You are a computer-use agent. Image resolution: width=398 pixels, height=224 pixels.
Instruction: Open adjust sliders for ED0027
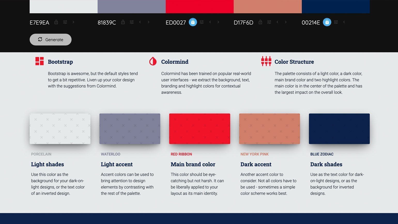(202, 22)
